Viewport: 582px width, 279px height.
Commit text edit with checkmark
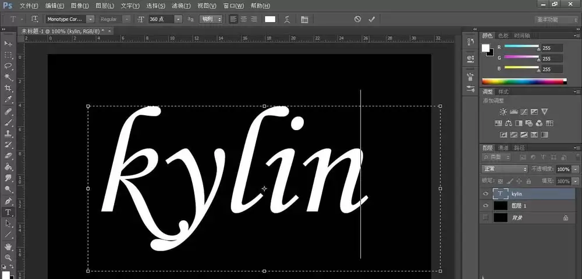pyautogui.click(x=371, y=19)
